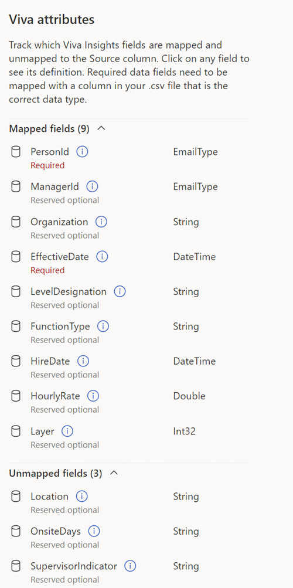Click the Mapped fields (9) heading

coord(49,128)
